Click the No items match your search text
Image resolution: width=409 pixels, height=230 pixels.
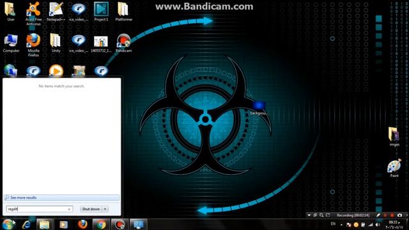pyautogui.click(x=61, y=86)
